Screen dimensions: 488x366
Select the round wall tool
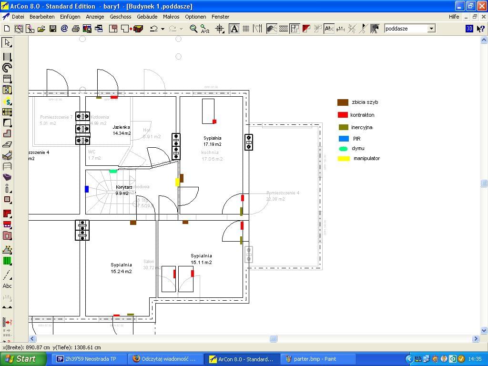pos(7,68)
